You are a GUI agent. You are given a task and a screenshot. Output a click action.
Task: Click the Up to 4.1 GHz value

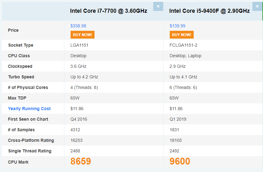(x=183, y=77)
